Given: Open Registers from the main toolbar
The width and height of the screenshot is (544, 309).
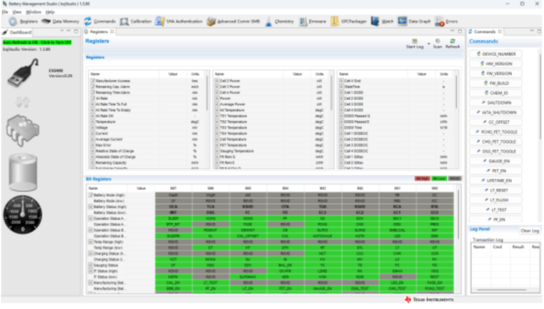Looking at the screenshot, I should point(23,22).
